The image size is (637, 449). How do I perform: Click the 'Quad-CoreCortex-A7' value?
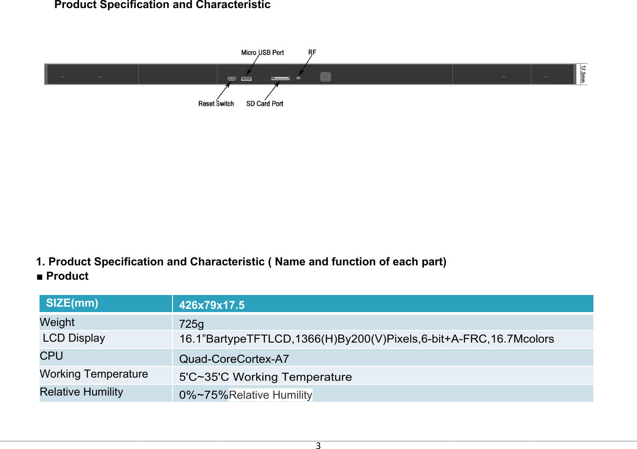pos(234,359)
